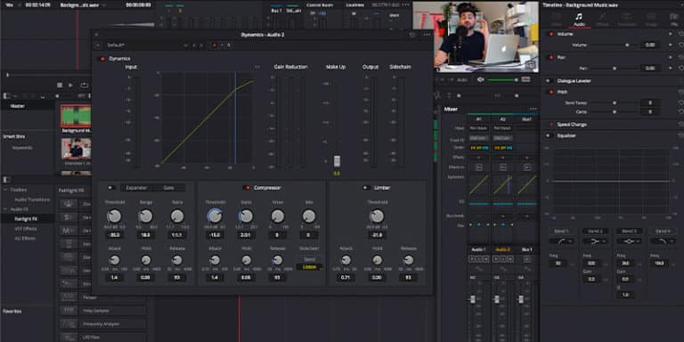Viewport: 684px width, 342px height.
Task: Click the stop button in transport controls
Action: coord(60,85)
